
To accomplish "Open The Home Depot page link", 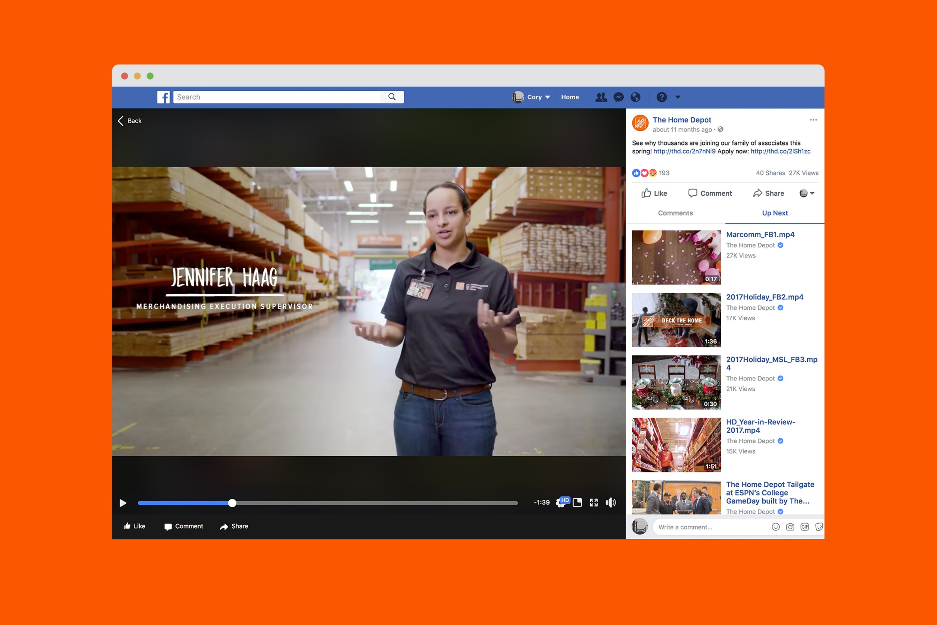I will coord(682,120).
